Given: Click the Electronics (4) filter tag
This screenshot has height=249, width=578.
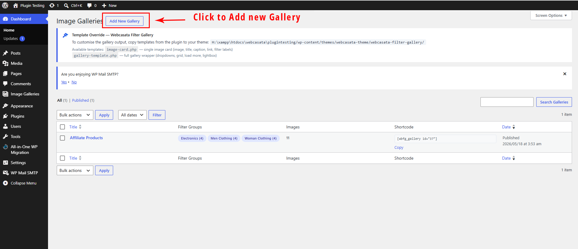Looking at the screenshot, I should coord(192,138).
